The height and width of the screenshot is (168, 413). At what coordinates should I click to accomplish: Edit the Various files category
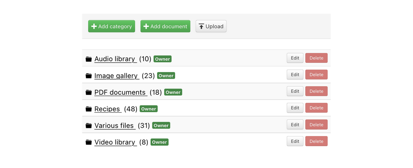click(x=295, y=125)
